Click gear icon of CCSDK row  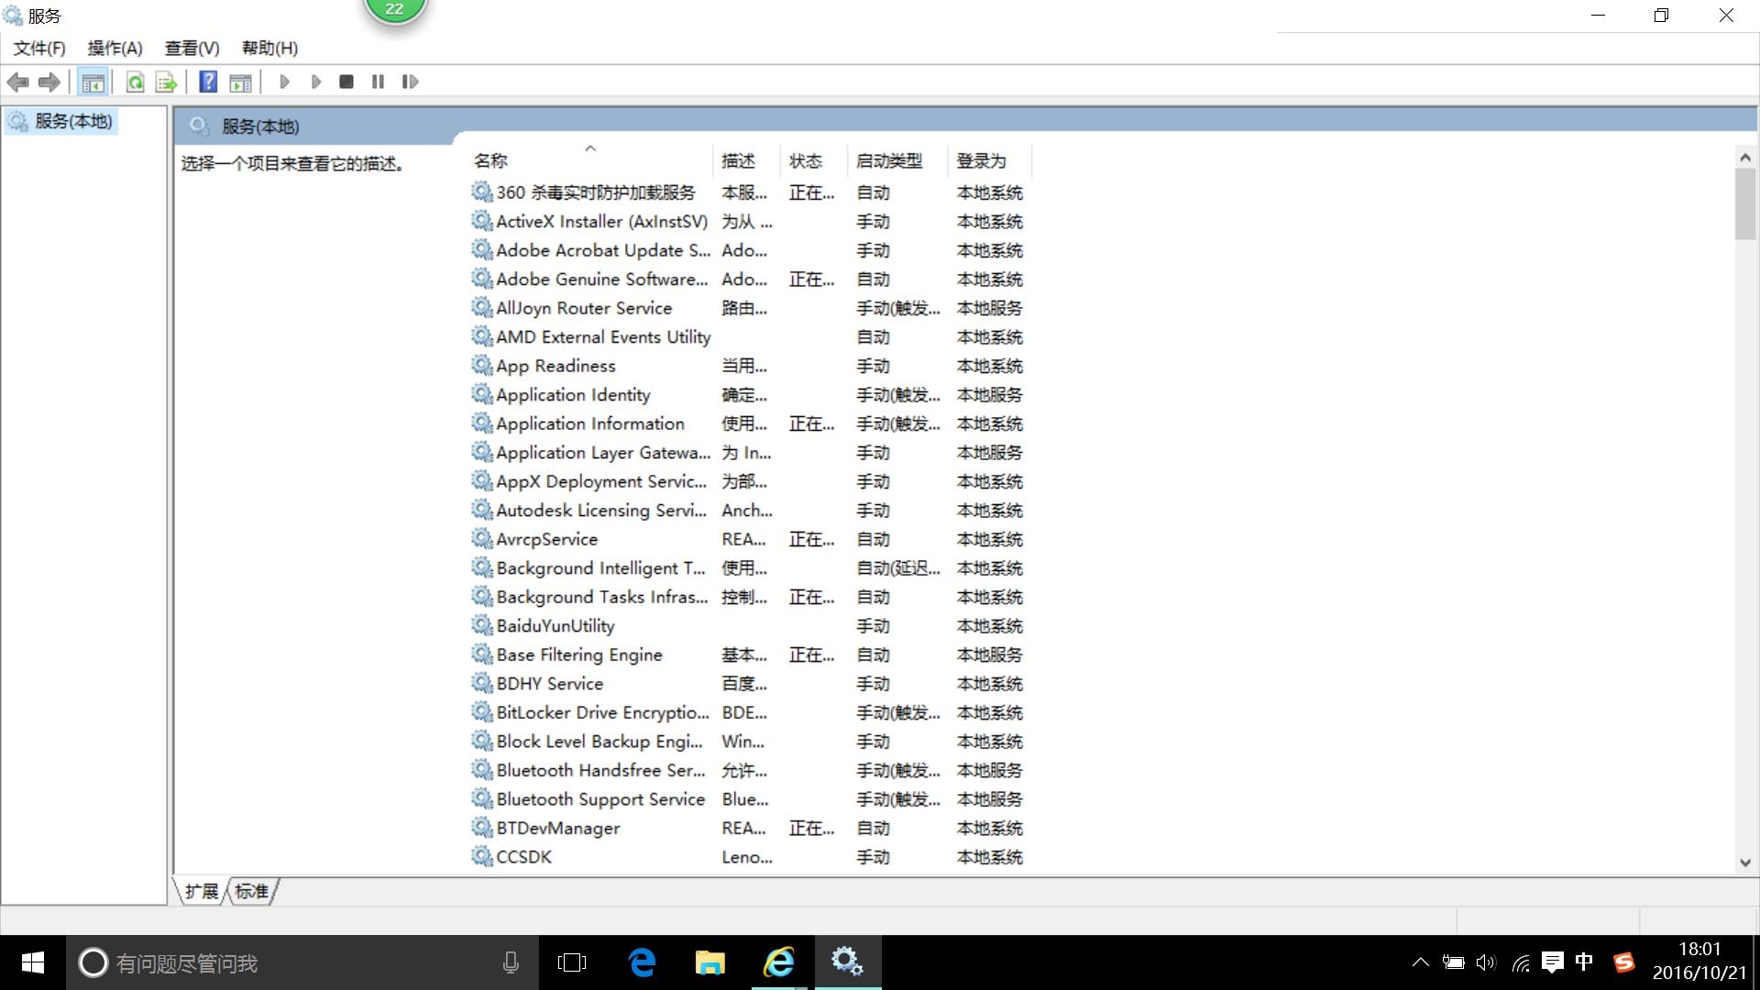click(x=482, y=856)
